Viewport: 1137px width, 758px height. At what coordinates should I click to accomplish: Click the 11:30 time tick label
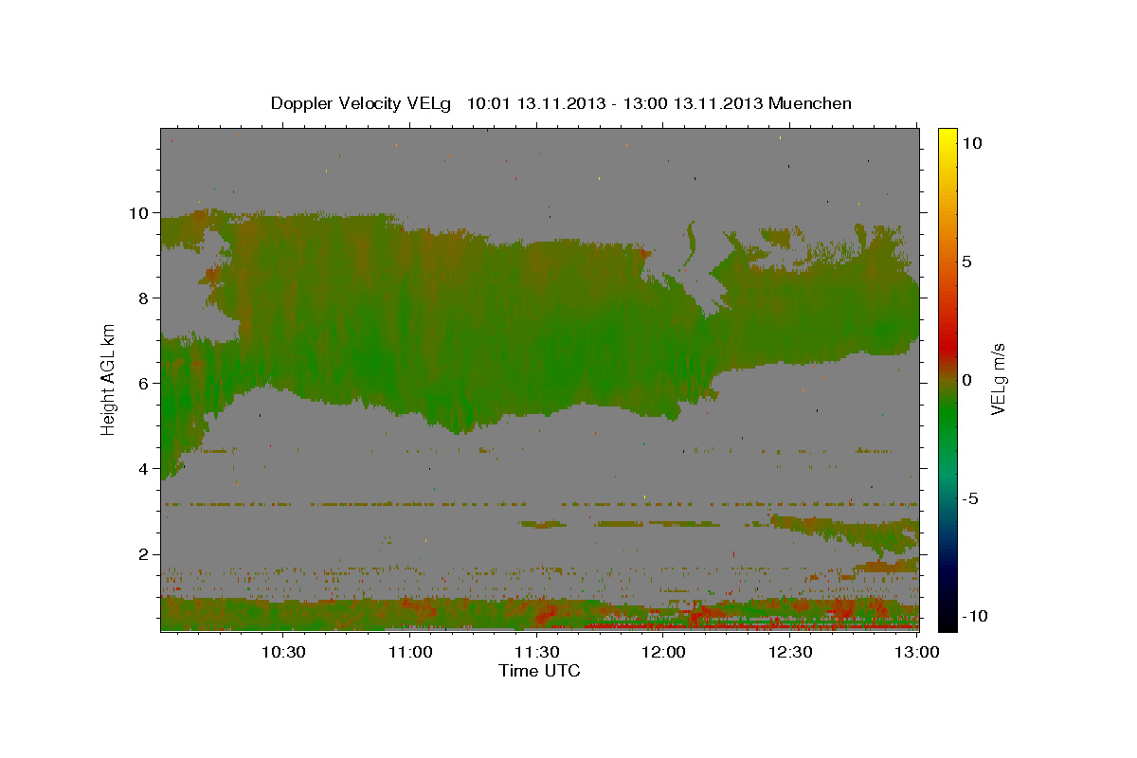tap(537, 652)
